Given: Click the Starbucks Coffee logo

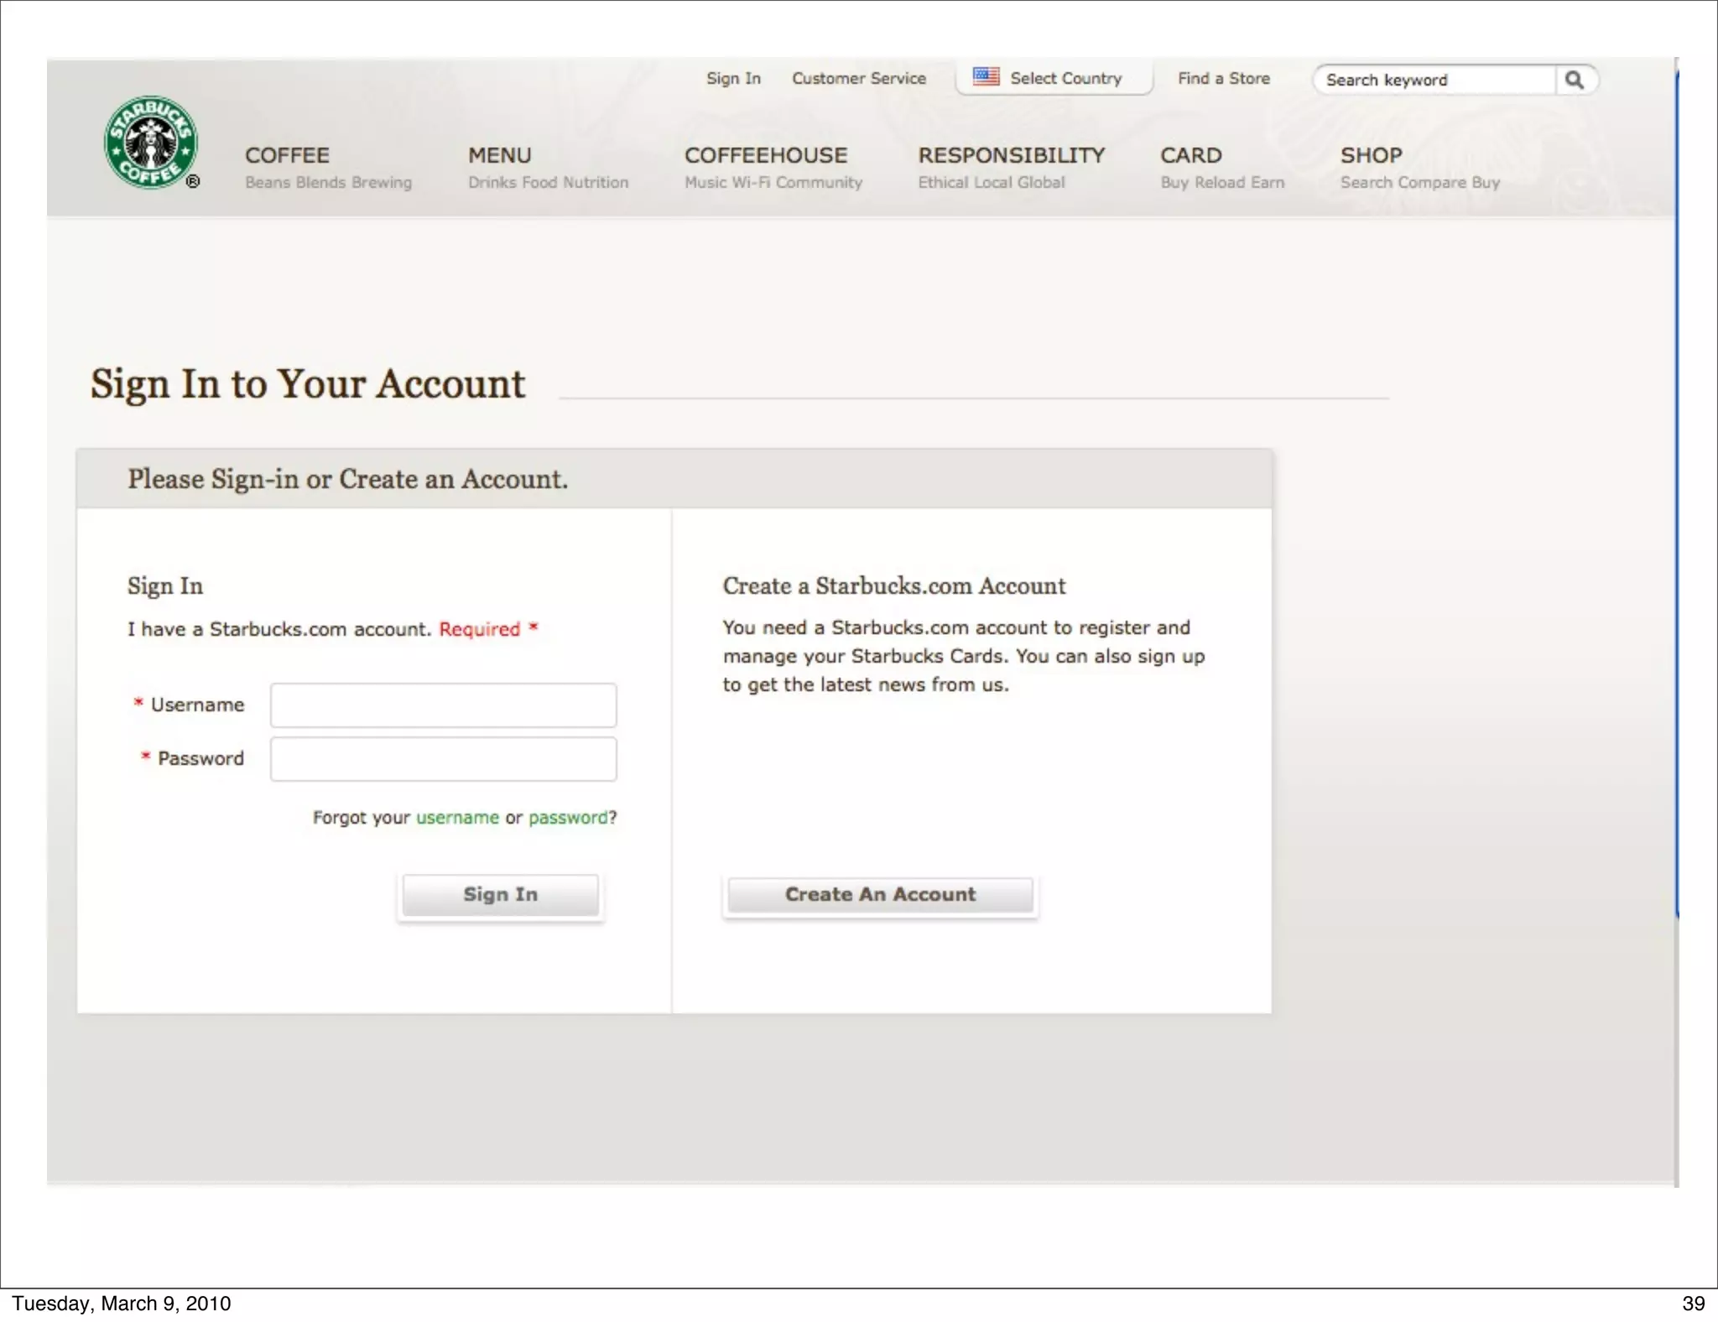Looking at the screenshot, I should pyautogui.click(x=151, y=142).
